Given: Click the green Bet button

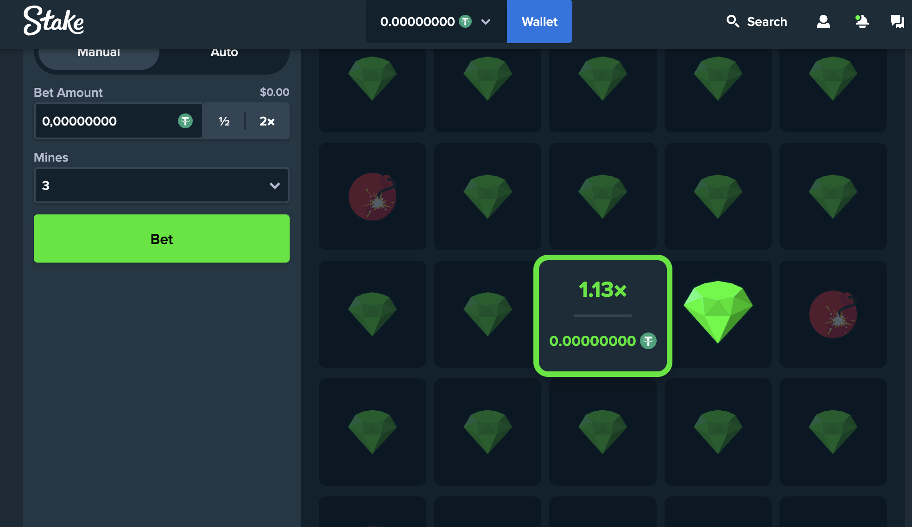Looking at the screenshot, I should [x=161, y=238].
